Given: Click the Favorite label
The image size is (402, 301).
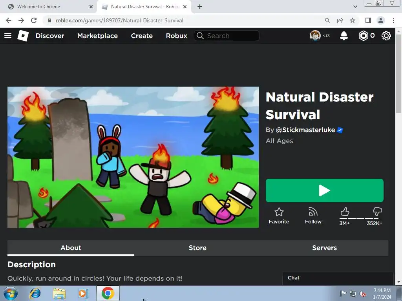Looking at the screenshot, I should (x=279, y=222).
